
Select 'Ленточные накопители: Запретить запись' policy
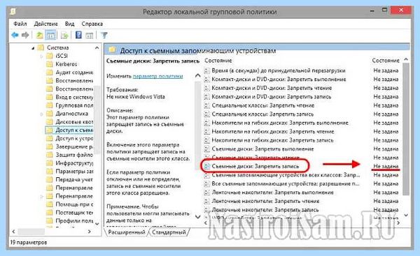tap(265, 210)
